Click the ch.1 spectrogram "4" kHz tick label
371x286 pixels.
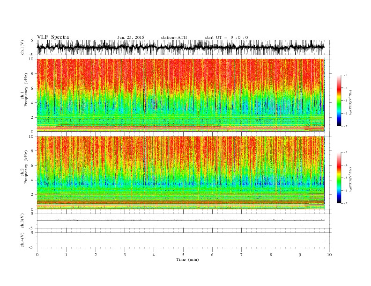point(33,103)
